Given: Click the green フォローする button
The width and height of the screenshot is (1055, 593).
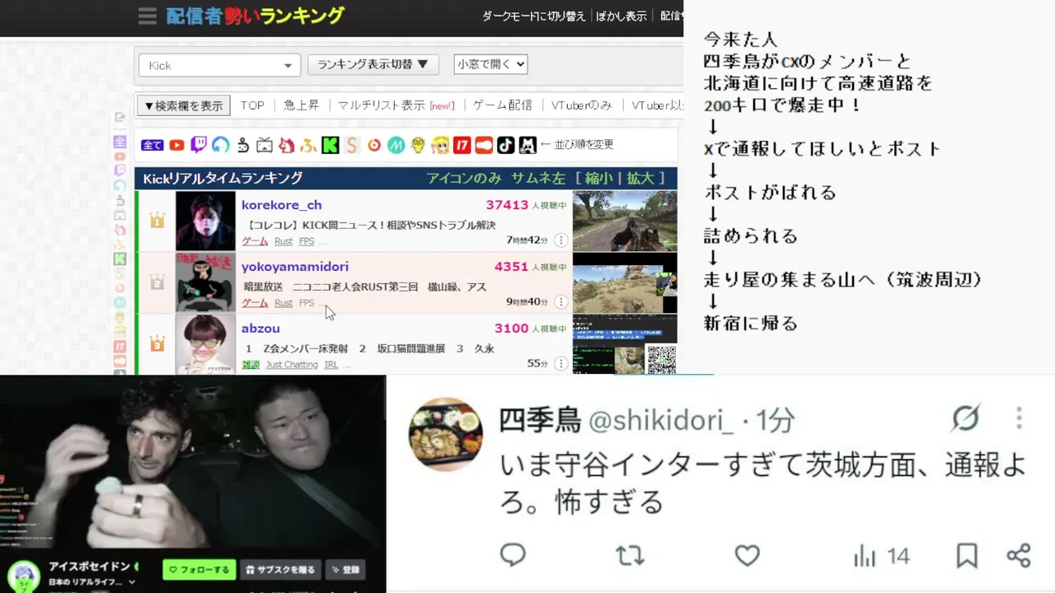Looking at the screenshot, I should click(x=199, y=569).
